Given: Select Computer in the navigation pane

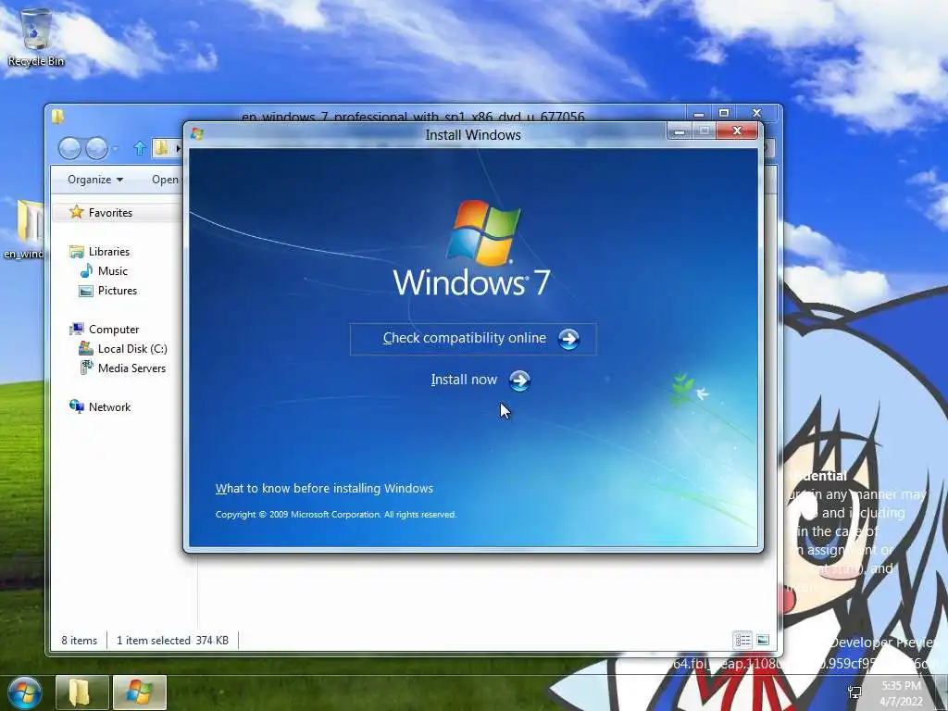Looking at the screenshot, I should [114, 330].
